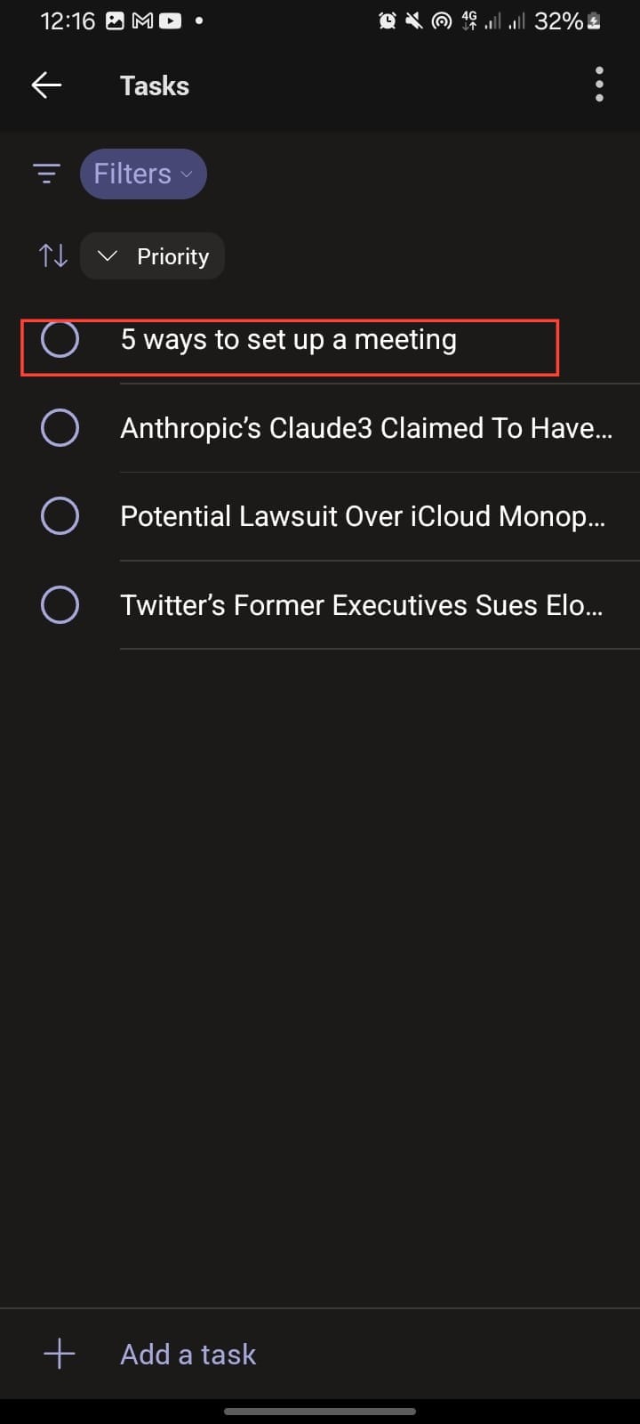Screen dimensions: 640x1424
Task: Mark Twitter's Former Executives task done
Action: click(x=60, y=605)
